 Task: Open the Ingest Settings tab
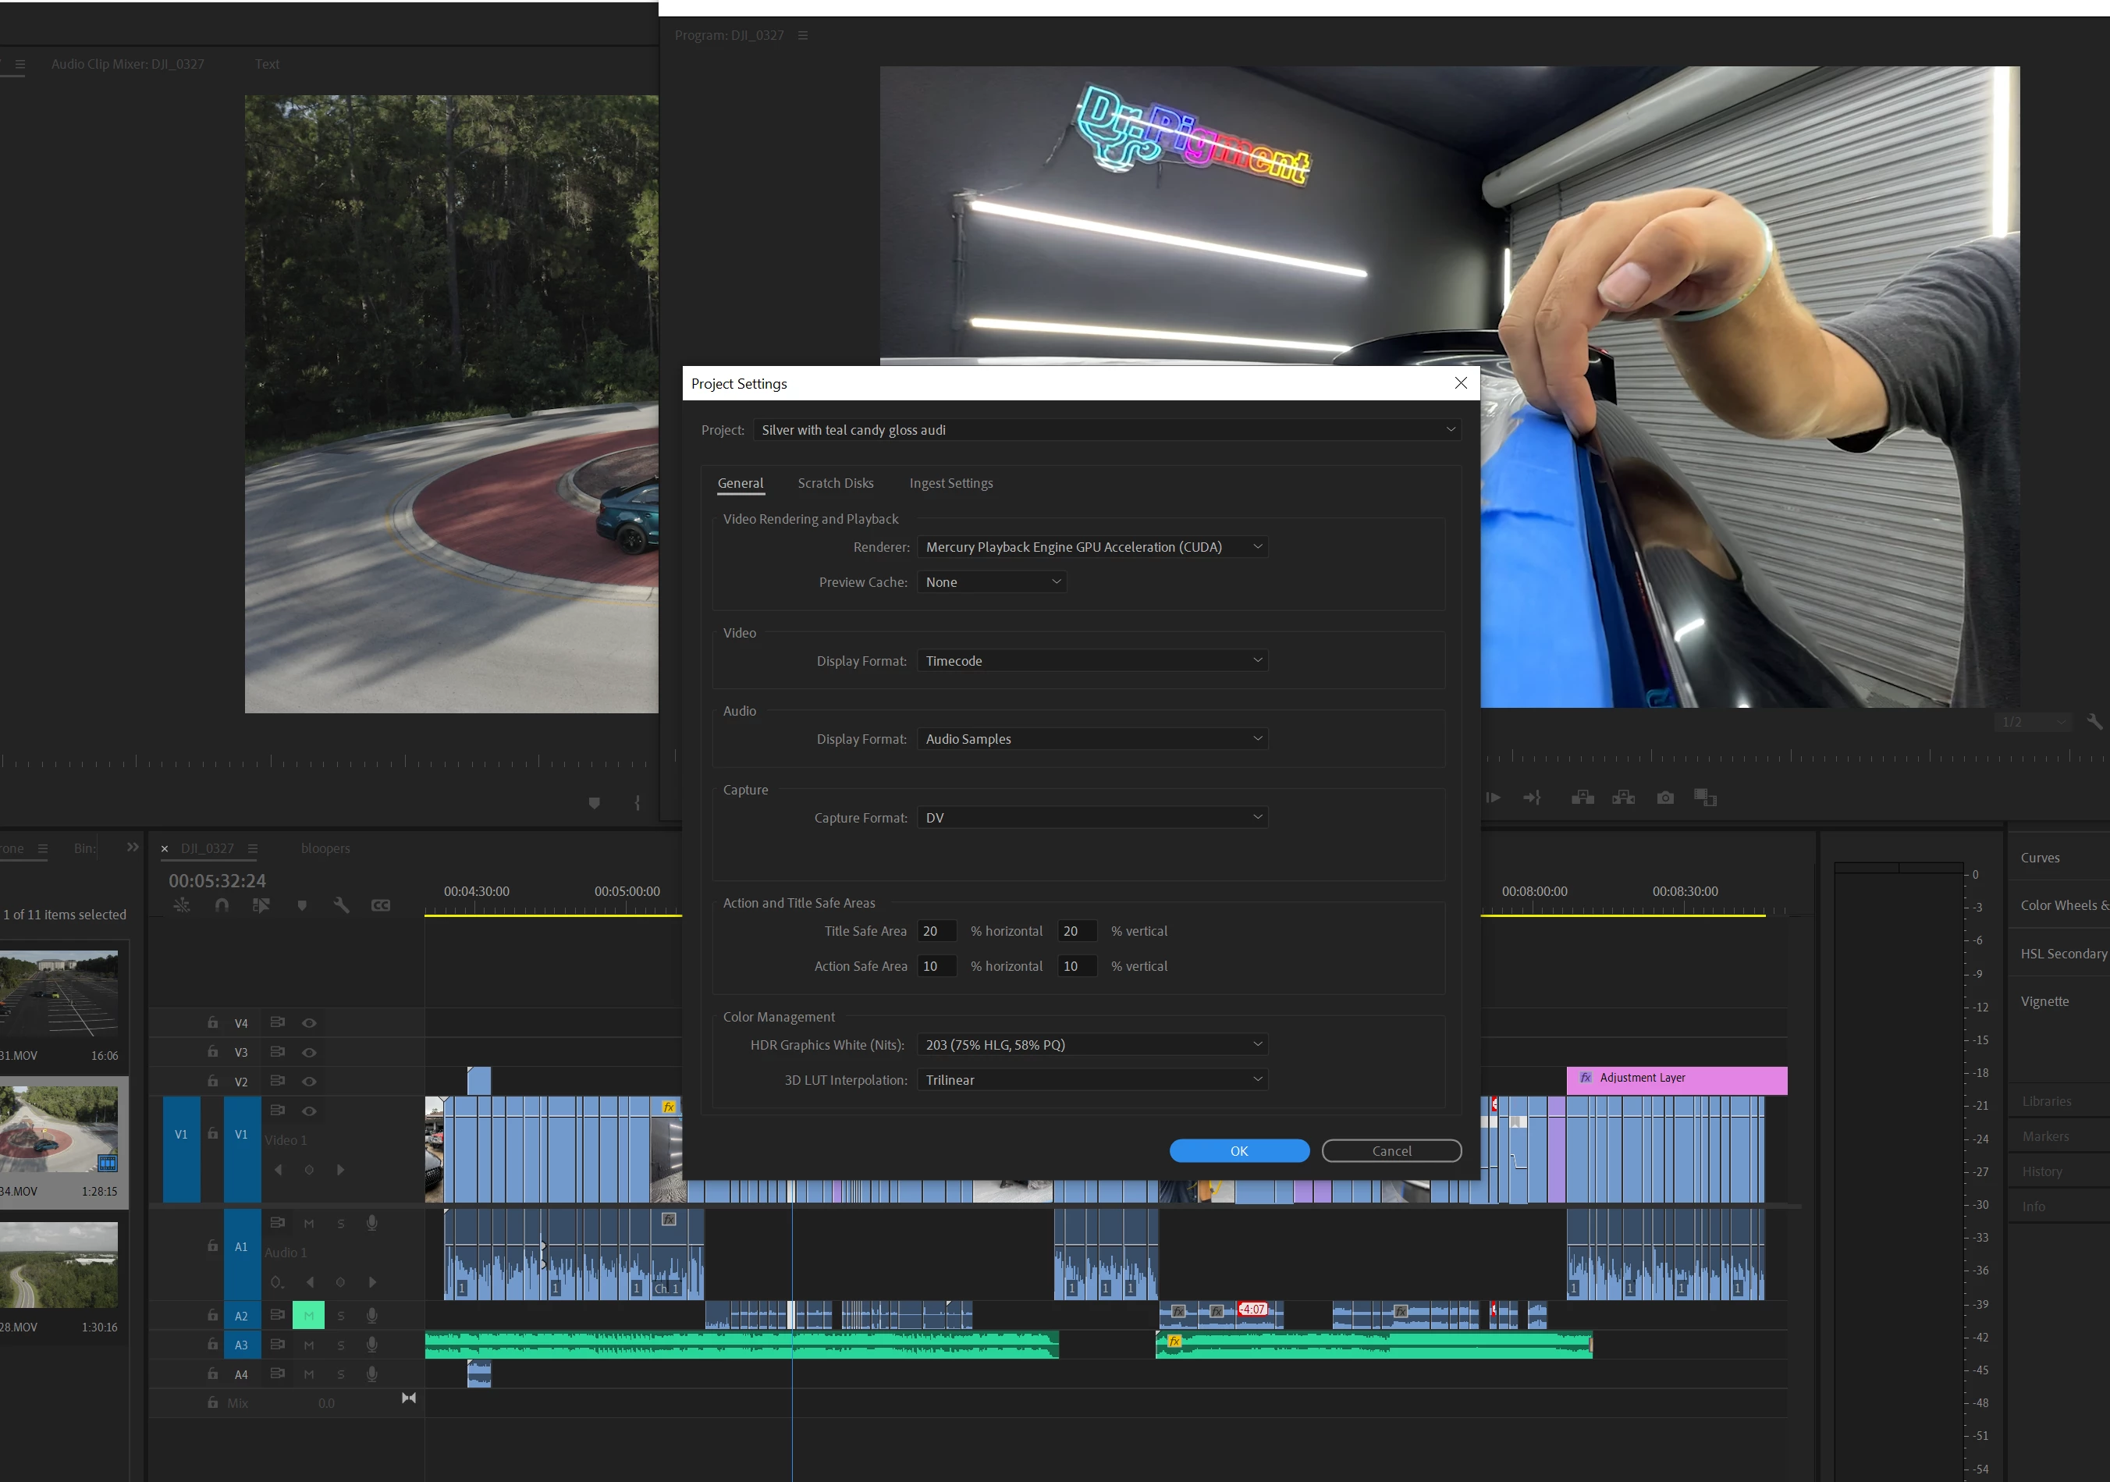click(x=950, y=482)
